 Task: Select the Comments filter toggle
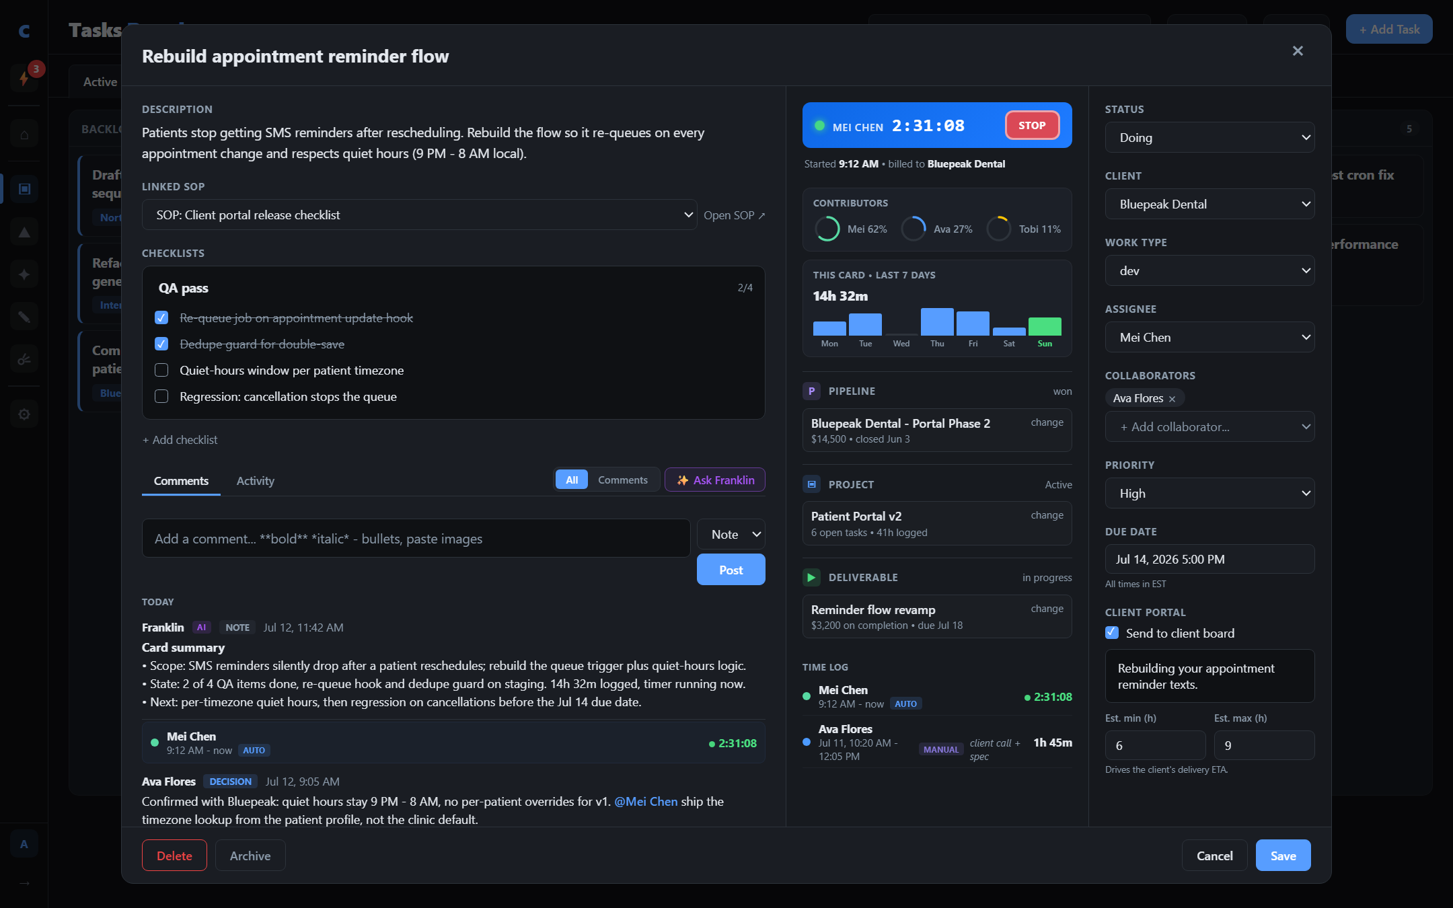click(623, 480)
